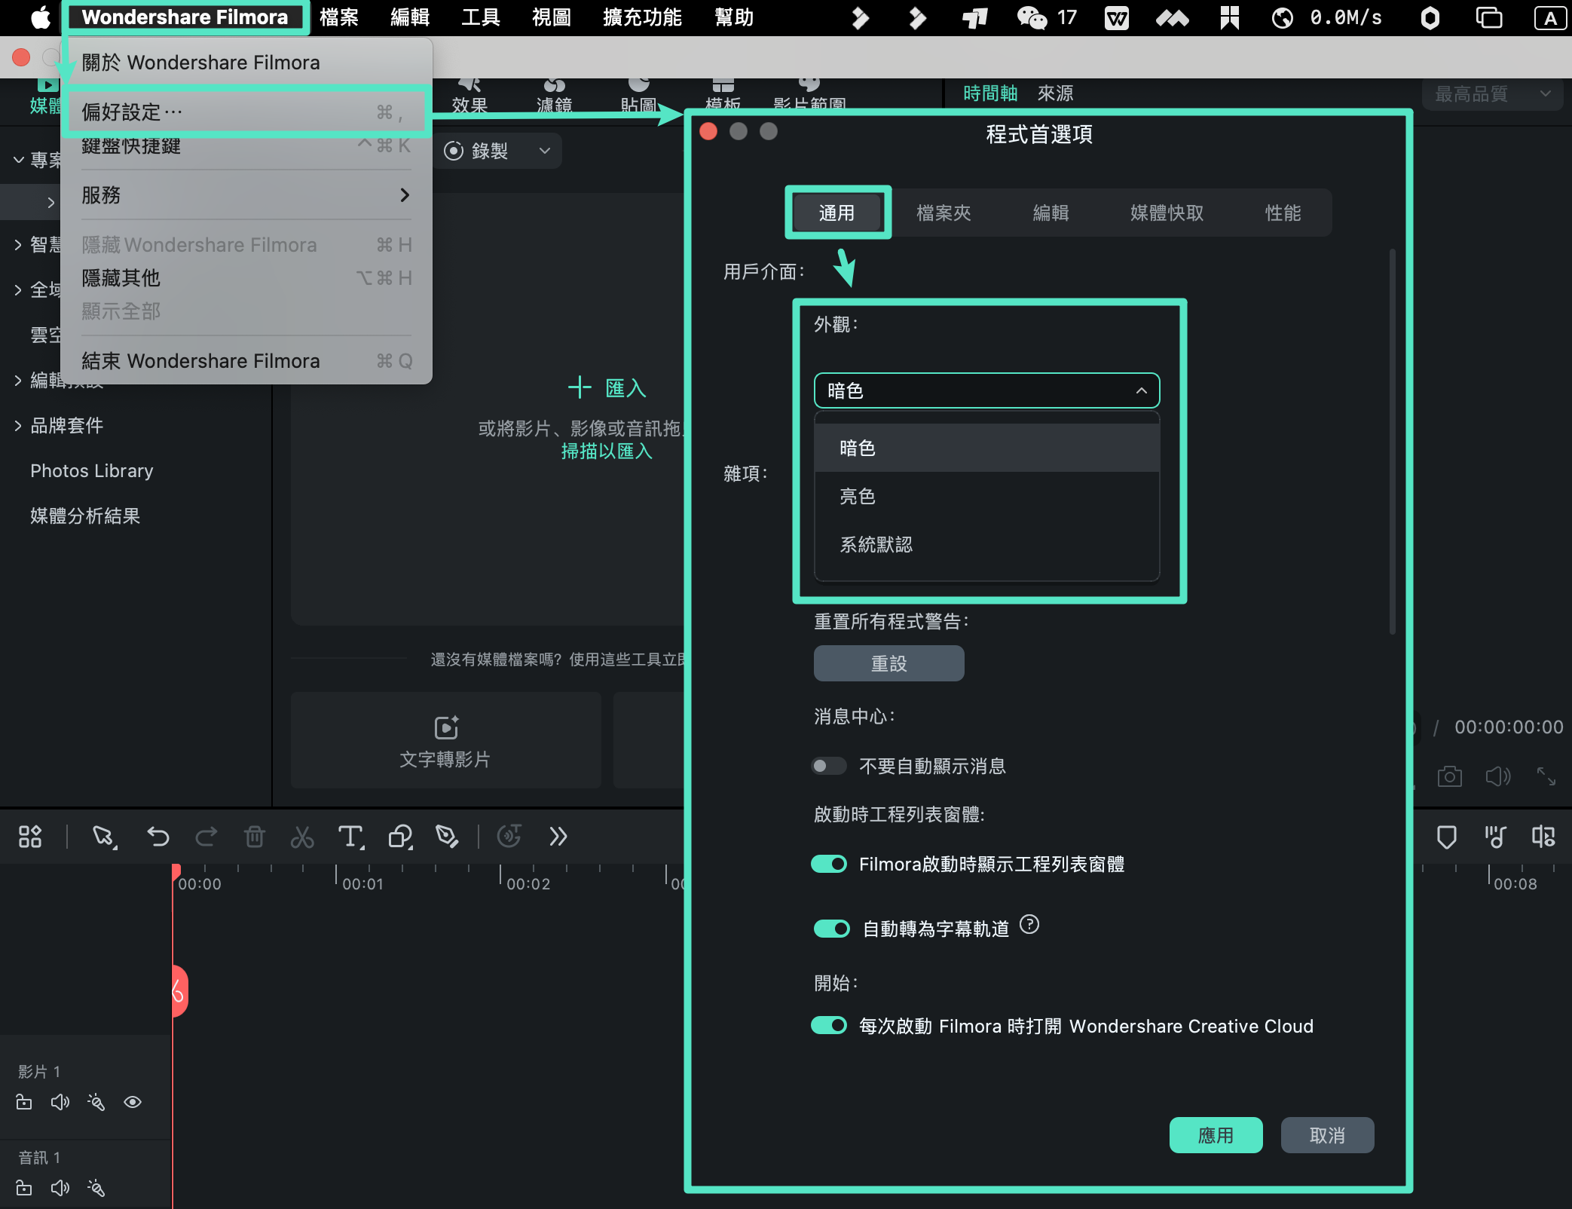Click the audio ducking mixer icon
The image size is (1572, 1209).
1495,837
